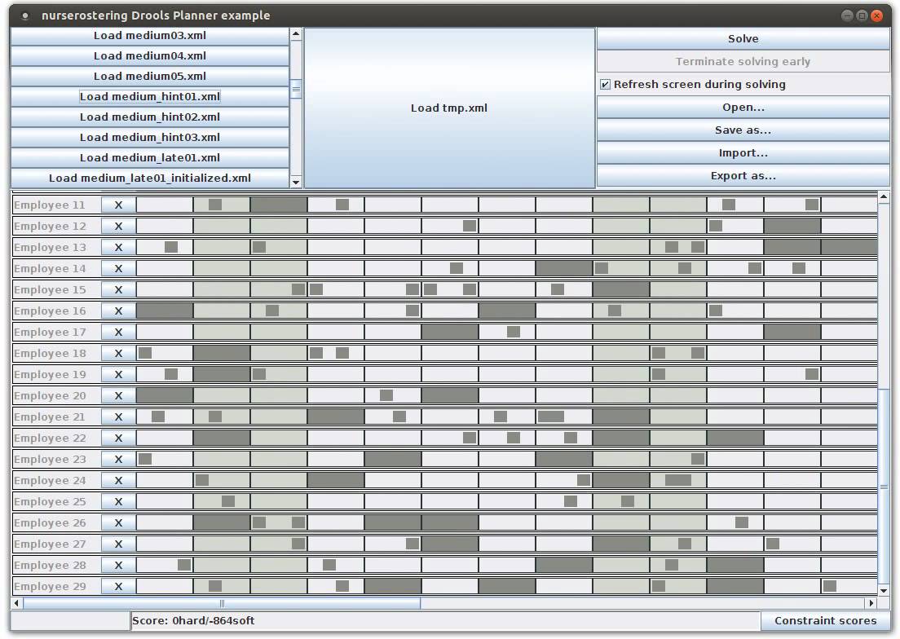
Task: Click the X button for Employee 14
Action: (x=118, y=268)
